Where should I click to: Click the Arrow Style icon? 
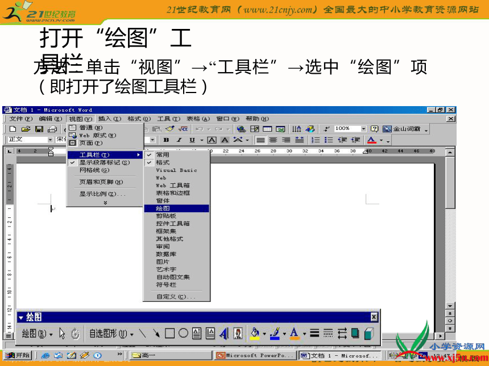(342, 334)
